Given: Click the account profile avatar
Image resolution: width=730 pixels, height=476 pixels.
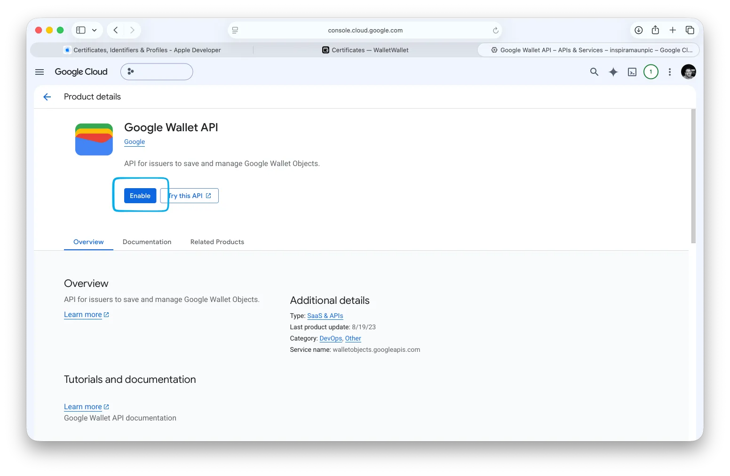Looking at the screenshot, I should click(x=689, y=72).
